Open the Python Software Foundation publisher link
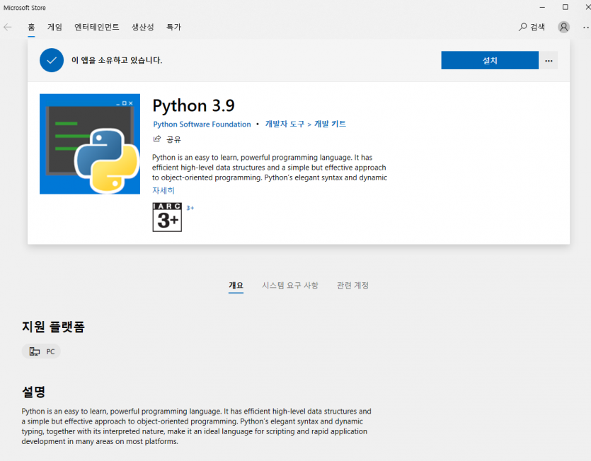The image size is (591, 461). click(202, 124)
